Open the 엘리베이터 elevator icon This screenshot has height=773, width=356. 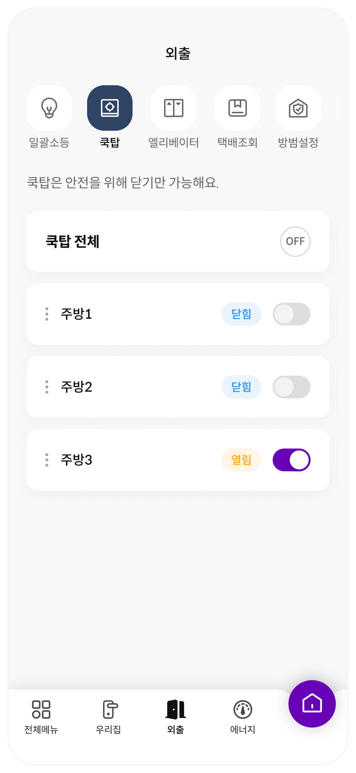(174, 108)
